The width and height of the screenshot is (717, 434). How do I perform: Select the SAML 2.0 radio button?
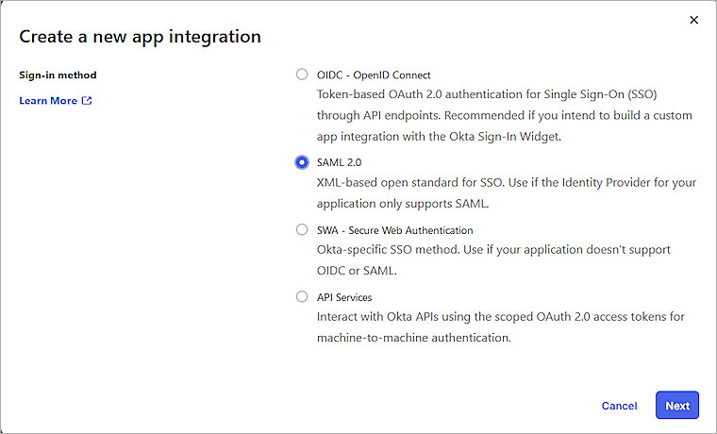pos(302,162)
